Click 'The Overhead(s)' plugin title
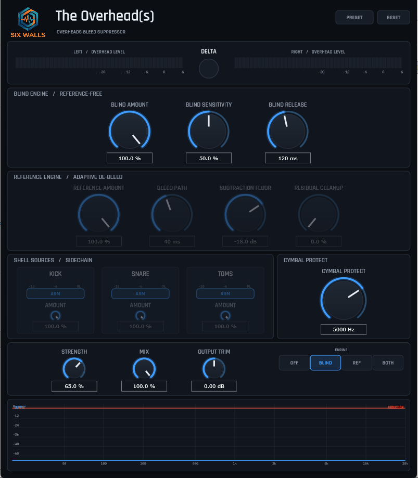 click(105, 16)
